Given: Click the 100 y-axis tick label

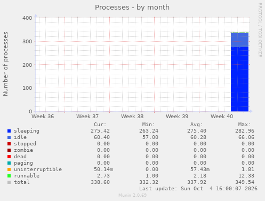Looking at the screenshot, I should (x=27, y=88).
